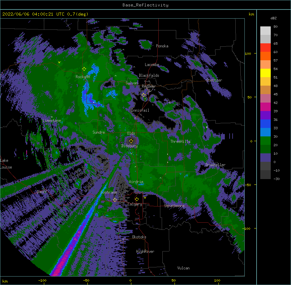
Task: Pick the yellow 51-54 dBZ legend swatch
Action: click(x=265, y=73)
